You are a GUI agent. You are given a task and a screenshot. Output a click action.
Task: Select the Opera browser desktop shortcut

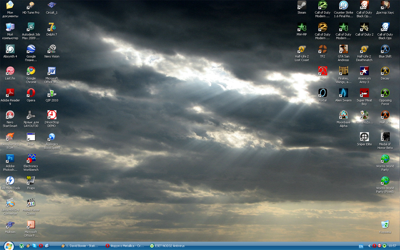pyautogui.click(x=31, y=93)
